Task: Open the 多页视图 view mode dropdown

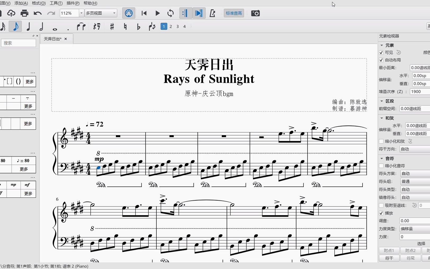Action: (101, 13)
